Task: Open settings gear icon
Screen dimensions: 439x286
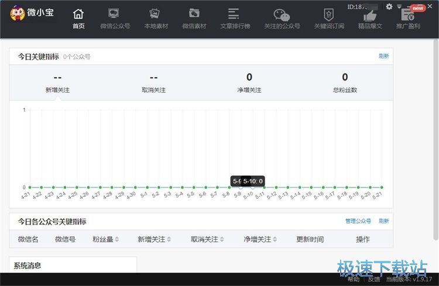Action: 389,6
